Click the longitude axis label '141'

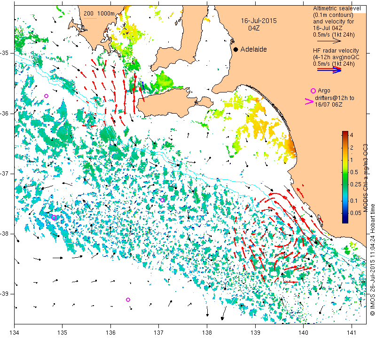point(352,333)
